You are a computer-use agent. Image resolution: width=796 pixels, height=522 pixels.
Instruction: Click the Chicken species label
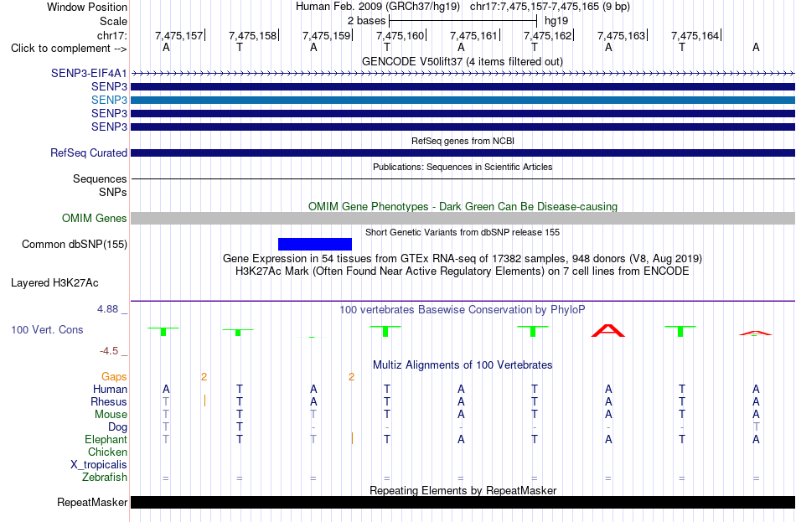tap(107, 452)
